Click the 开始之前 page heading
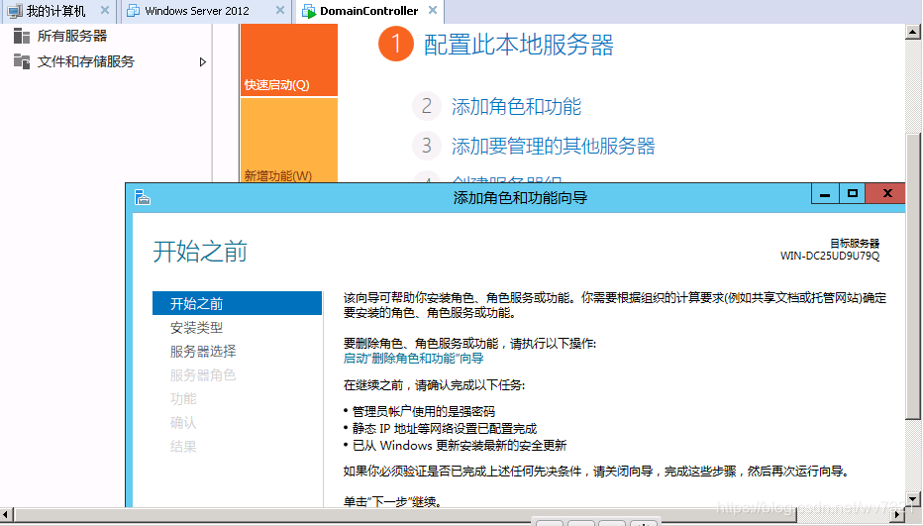 coord(200,252)
